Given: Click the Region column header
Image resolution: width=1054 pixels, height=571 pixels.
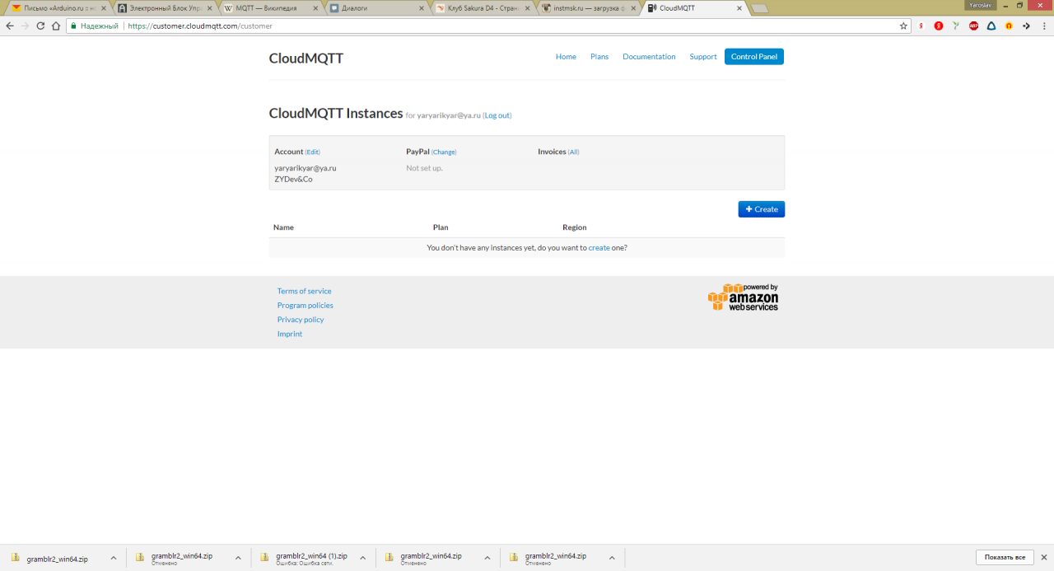Looking at the screenshot, I should (575, 227).
